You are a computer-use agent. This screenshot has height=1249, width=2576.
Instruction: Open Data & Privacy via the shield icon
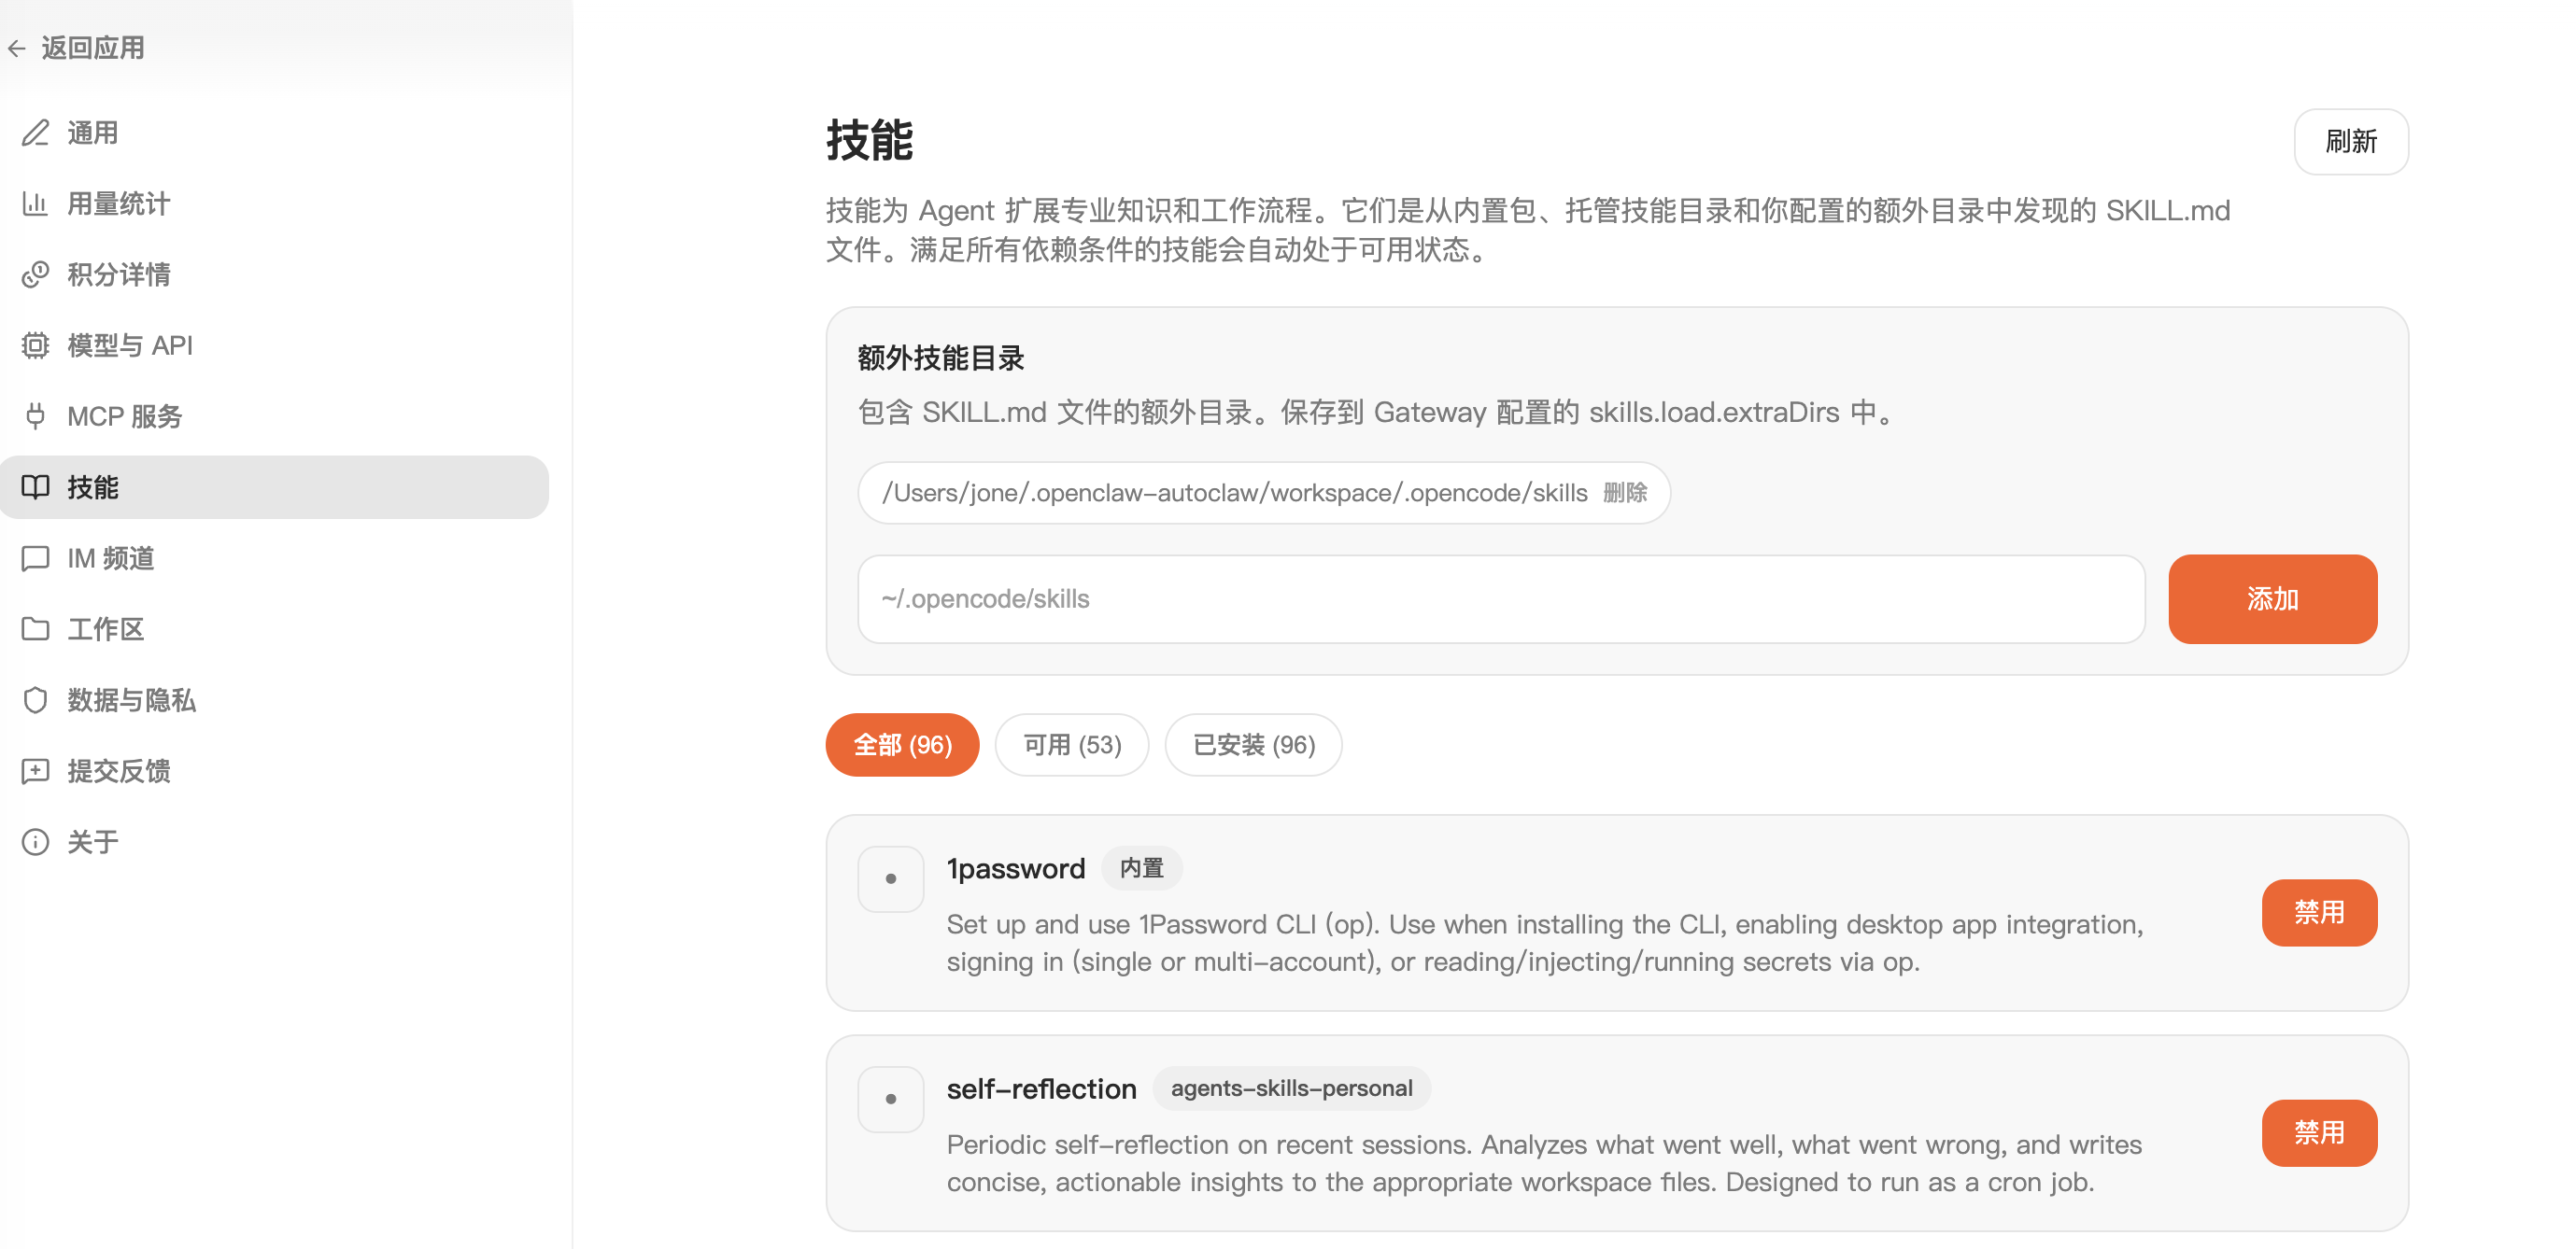35,699
